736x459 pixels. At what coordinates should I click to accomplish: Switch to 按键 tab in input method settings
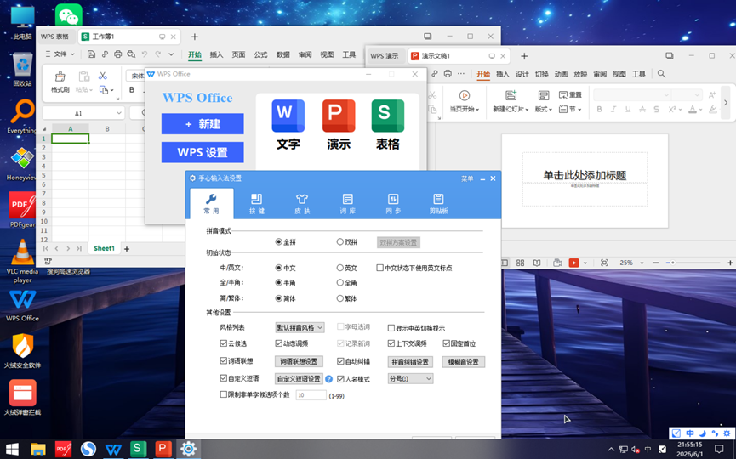[x=257, y=204]
